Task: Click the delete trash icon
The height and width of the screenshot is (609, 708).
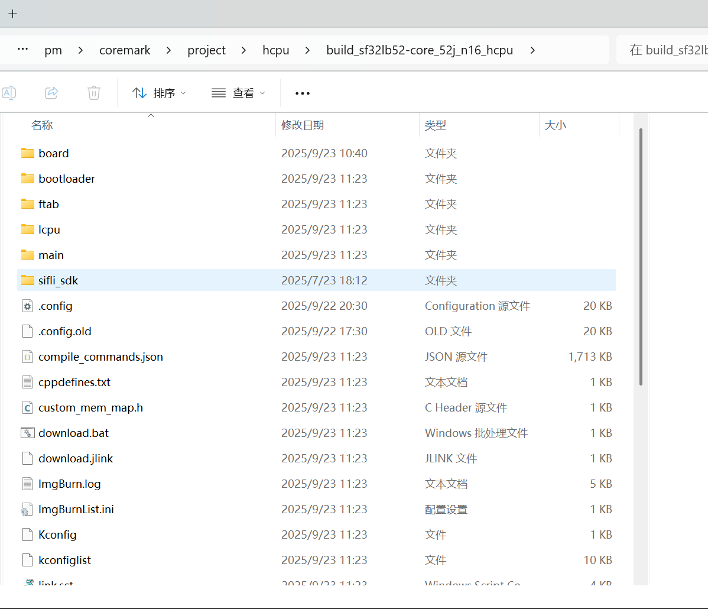Action: [93, 93]
